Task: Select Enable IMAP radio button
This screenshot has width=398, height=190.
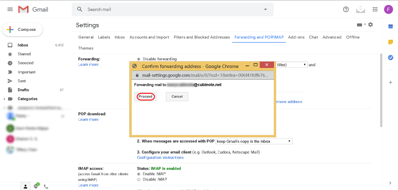Action: pos(138,174)
